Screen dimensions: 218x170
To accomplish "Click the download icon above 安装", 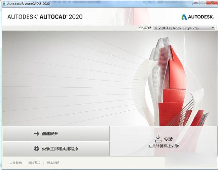I will tap(158, 138).
